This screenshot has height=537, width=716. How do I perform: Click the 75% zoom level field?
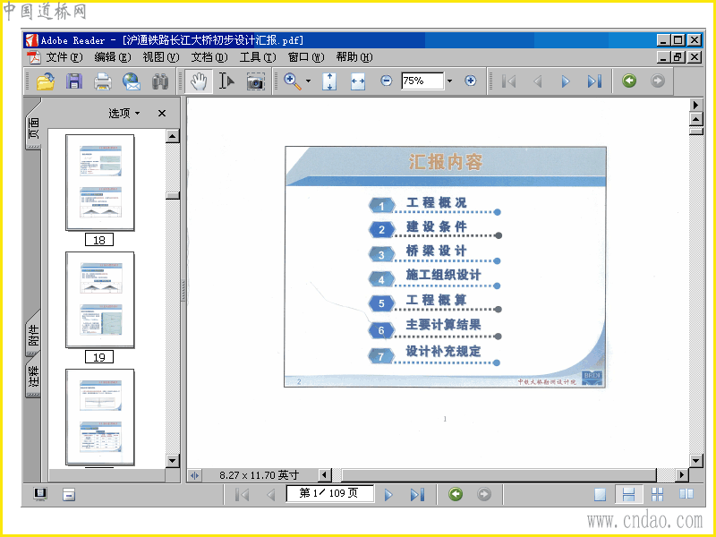(x=422, y=81)
